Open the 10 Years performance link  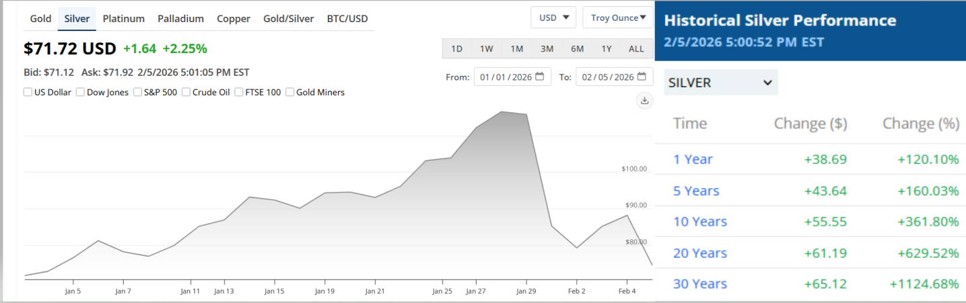(700, 222)
